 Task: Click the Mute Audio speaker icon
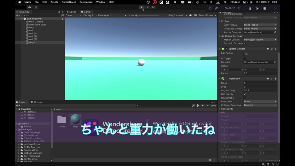pyautogui.click(x=191, y=15)
